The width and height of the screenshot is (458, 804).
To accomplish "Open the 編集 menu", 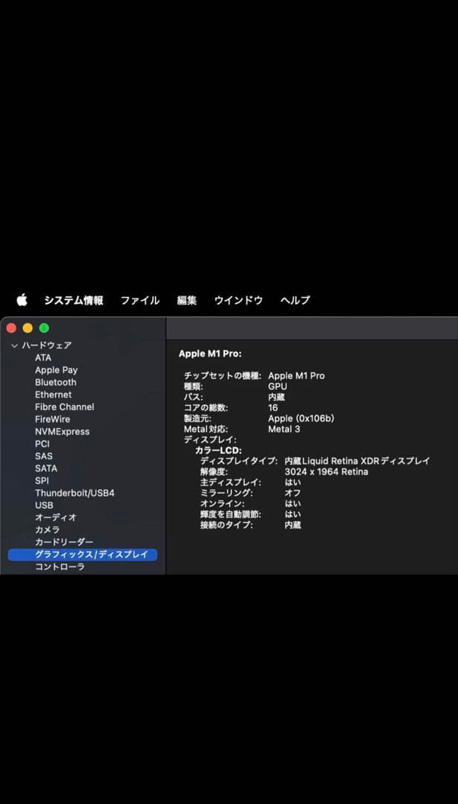I will tap(187, 301).
